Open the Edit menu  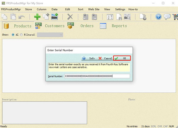click(x=68, y=9)
